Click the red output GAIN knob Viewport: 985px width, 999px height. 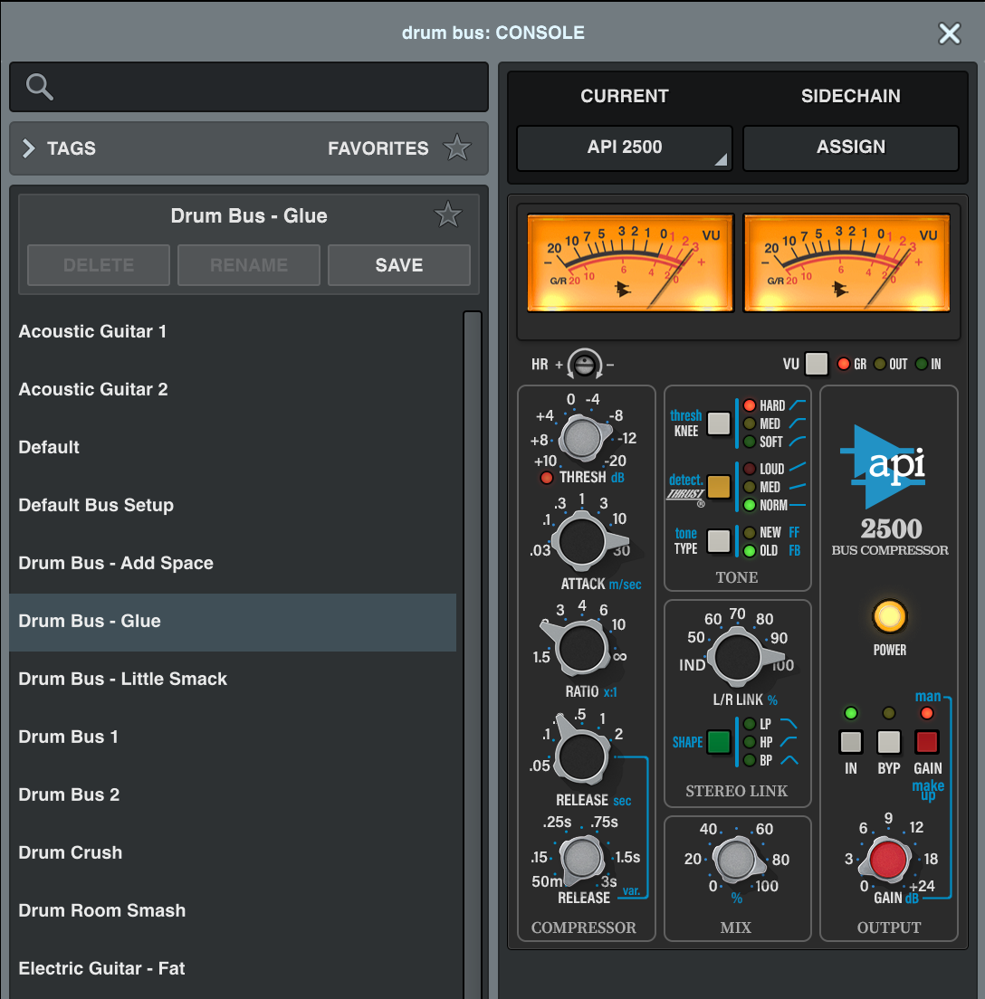point(889,859)
